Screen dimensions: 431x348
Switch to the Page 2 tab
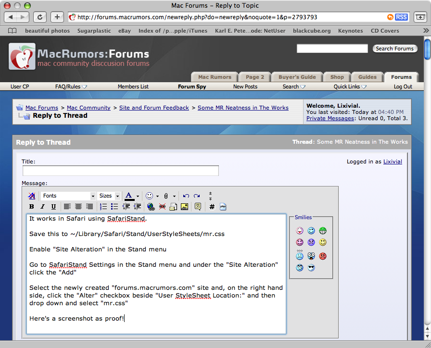click(x=255, y=77)
